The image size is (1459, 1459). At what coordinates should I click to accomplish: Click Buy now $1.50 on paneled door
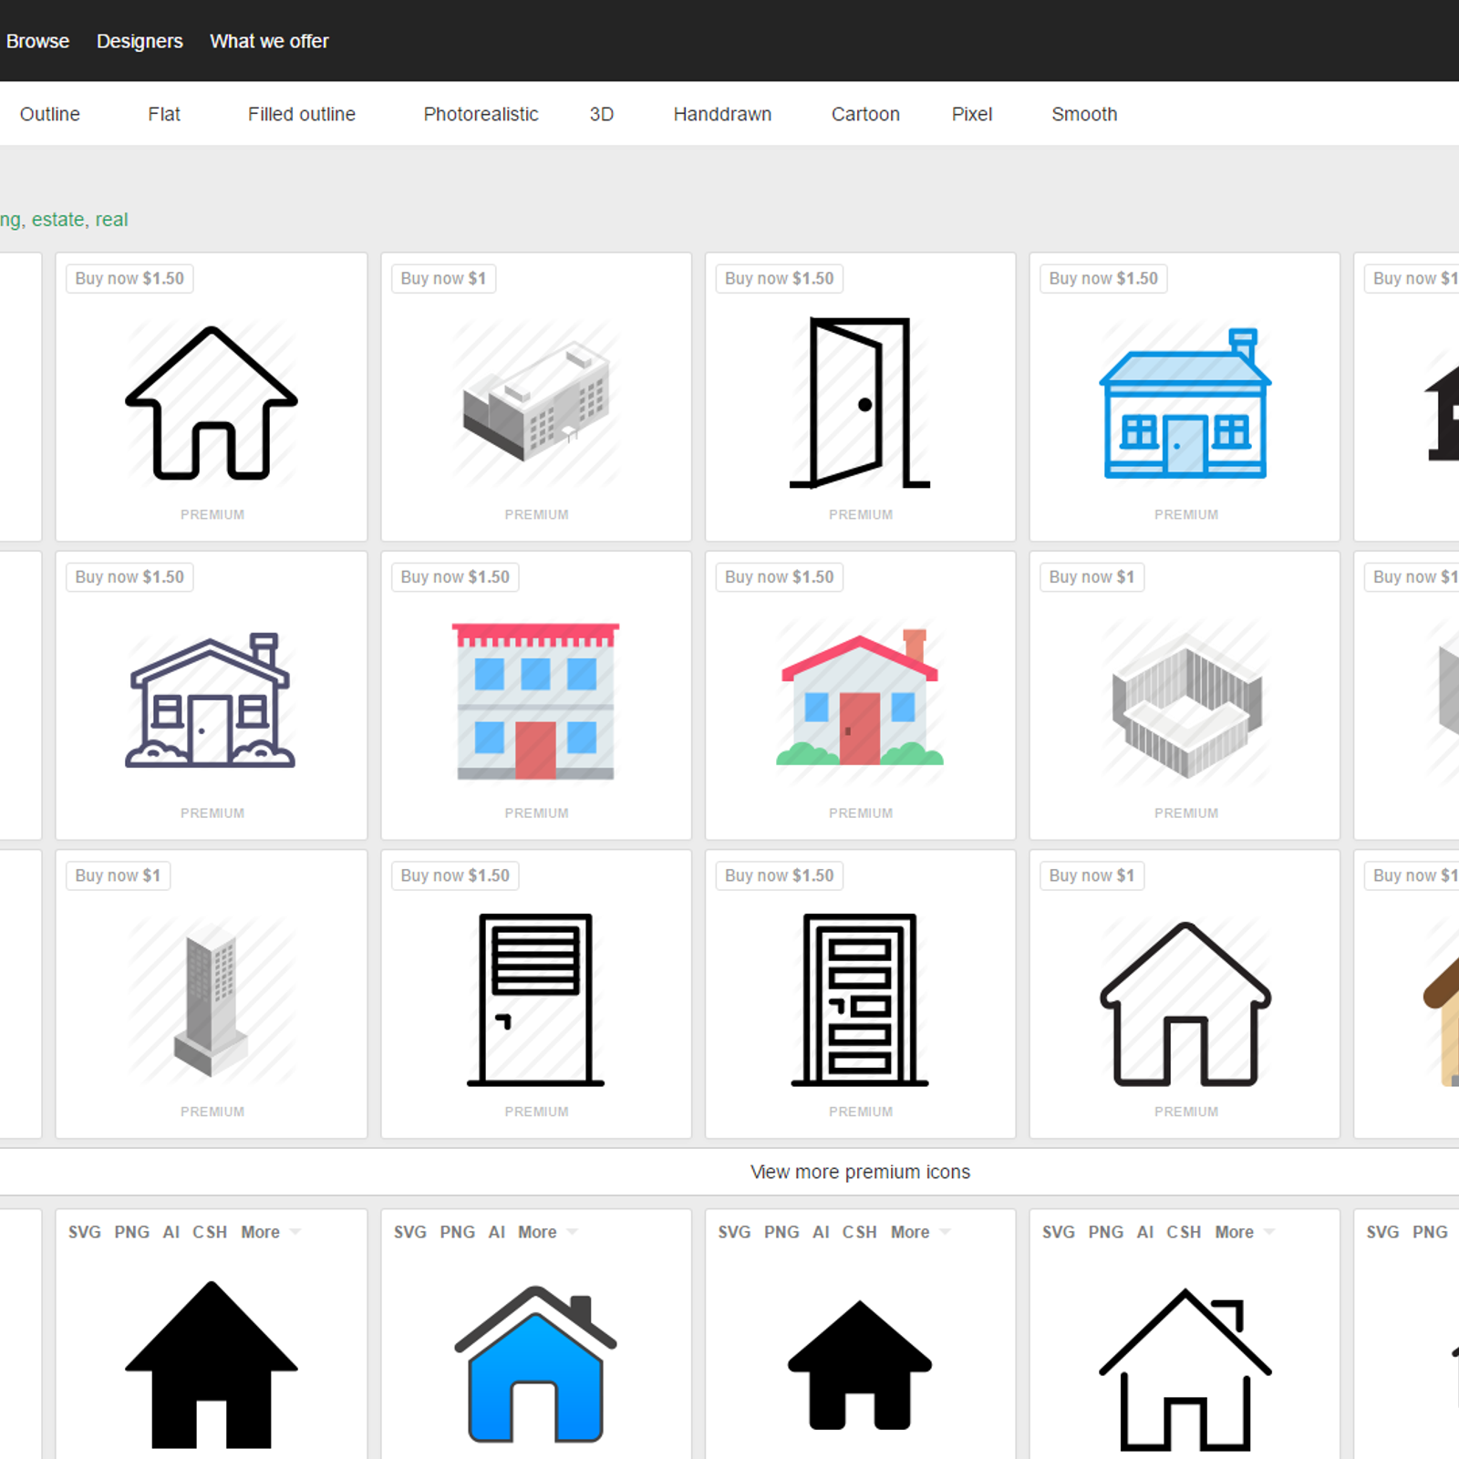click(780, 875)
